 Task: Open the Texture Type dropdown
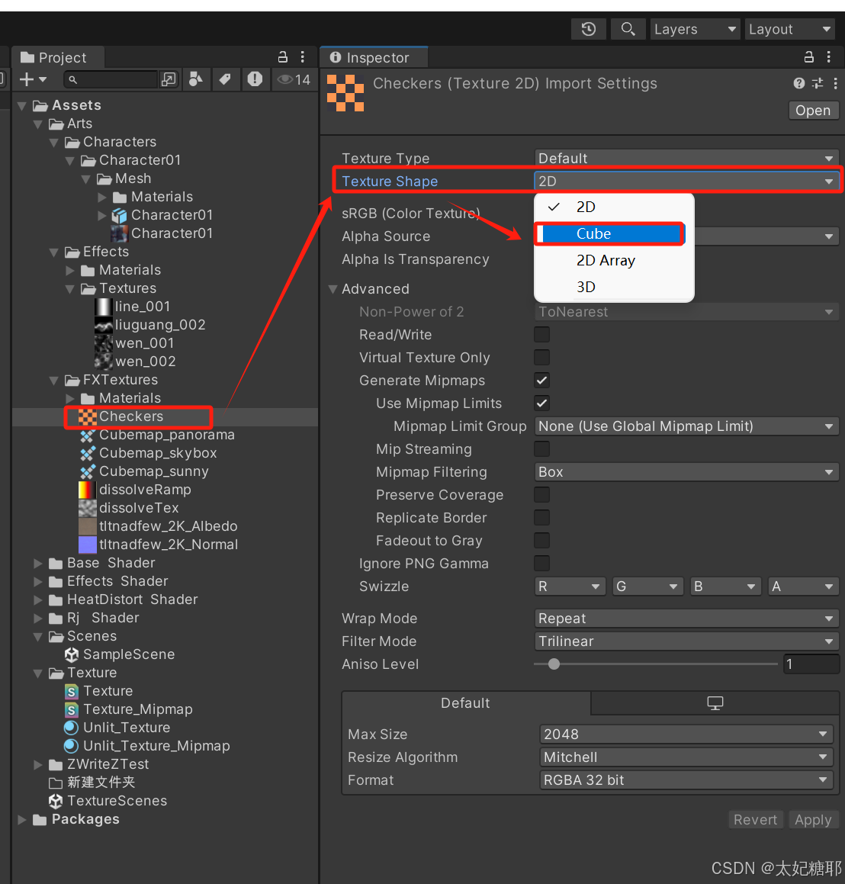[686, 159]
